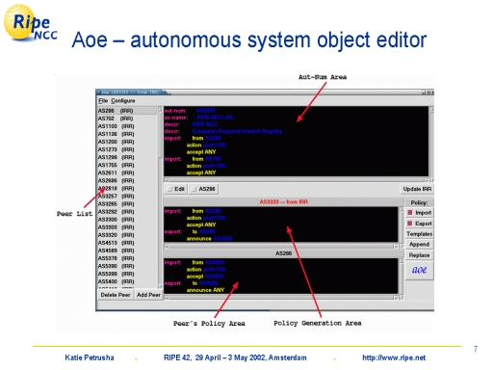This screenshot has height=370, width=493.
Task: Click the aut-num area horizontal scrollbar
Action: [x=297, y=180]
